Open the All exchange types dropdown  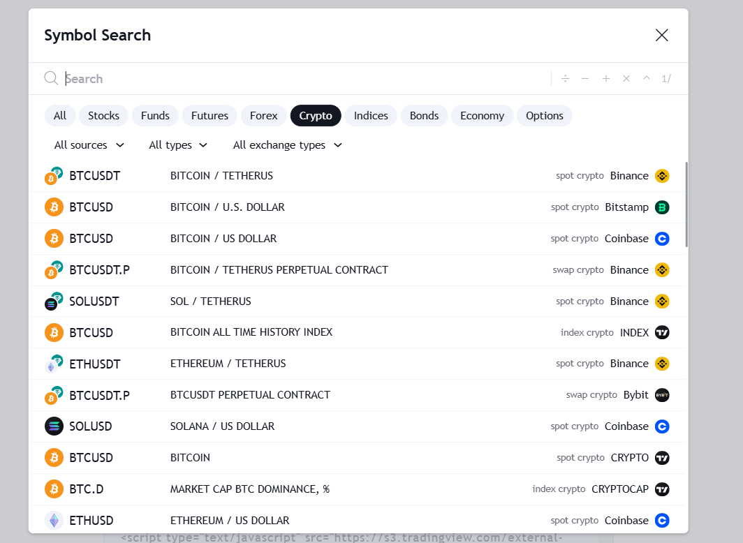click(x=288, y=145)
